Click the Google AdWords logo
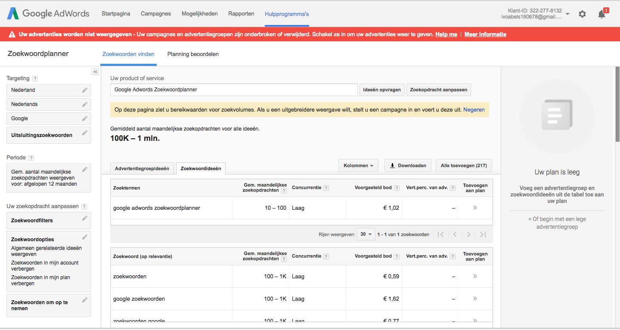The height and width of the screenshot is (330, 620). pyautogui.click(x=48, y=13)
